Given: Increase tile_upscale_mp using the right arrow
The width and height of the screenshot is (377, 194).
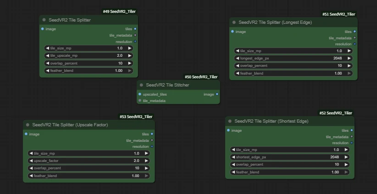Looking at the screenshot, I should pyautogui.click(x=130, y=55).
